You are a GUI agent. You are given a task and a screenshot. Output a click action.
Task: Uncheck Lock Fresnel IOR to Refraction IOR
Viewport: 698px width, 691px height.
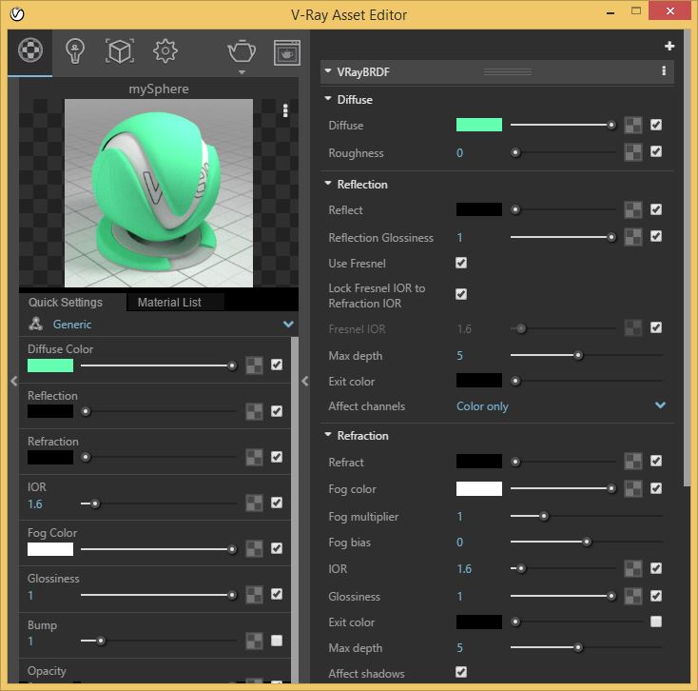[461, 294]
